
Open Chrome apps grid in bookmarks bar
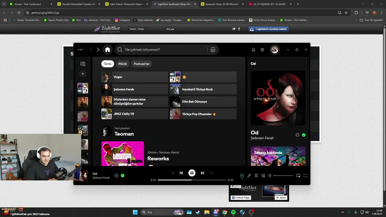(5, 20)
